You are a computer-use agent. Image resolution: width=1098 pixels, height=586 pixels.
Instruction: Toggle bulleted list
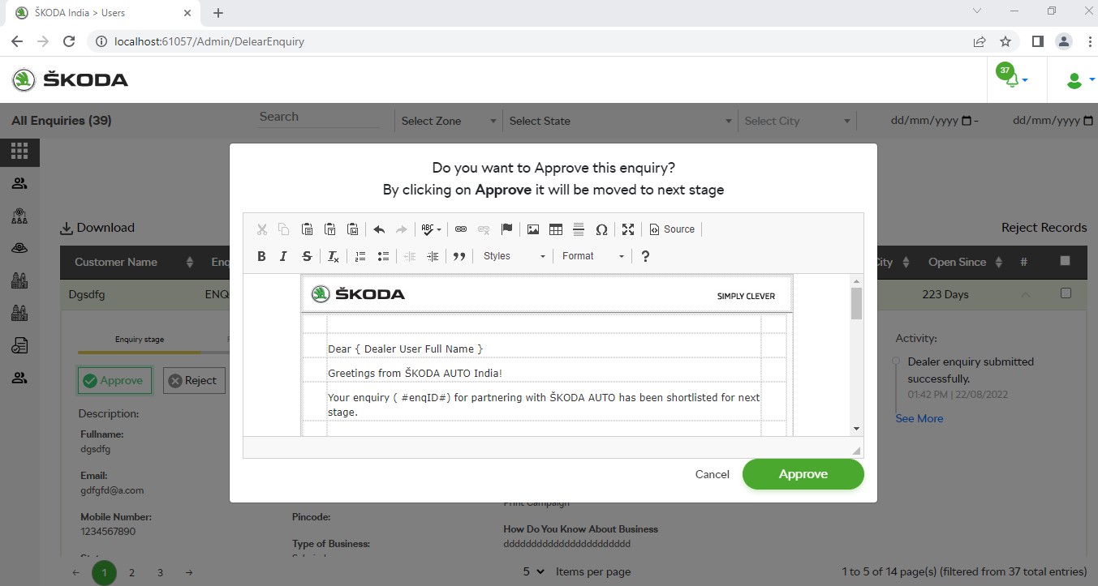(x=383, y=256)
